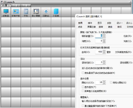Increase 滚动行数(L) with the up arrow
The height and width of the screenshot is (108, 133).
[x=104, y=61]
